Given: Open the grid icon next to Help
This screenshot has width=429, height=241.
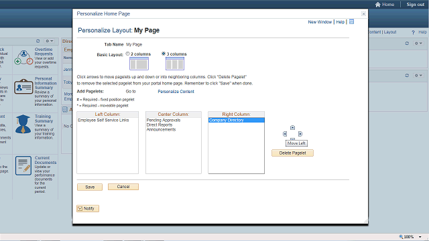Looking at the screenshot, I should (351, 22).
